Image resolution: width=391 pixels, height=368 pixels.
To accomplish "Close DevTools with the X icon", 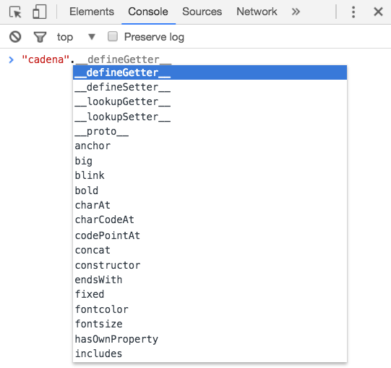I will pos(378,12).
